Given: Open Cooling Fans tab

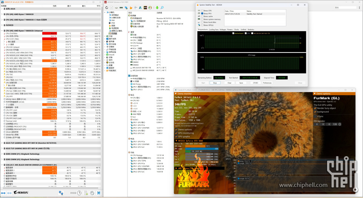Looking at the screenshot, I should (213, 30).
